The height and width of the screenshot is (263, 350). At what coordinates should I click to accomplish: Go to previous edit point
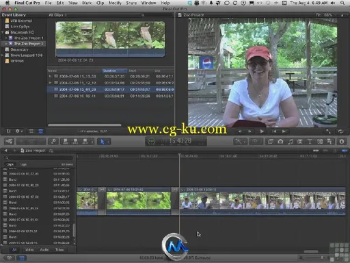275,131
